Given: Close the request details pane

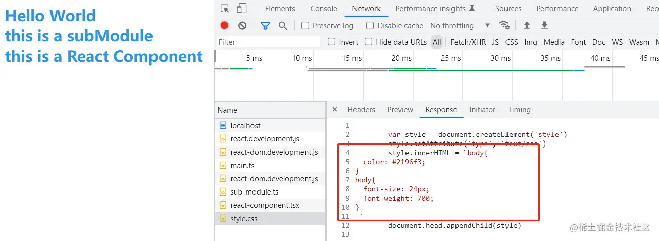Looking at the screenshot, I should 335,110.
